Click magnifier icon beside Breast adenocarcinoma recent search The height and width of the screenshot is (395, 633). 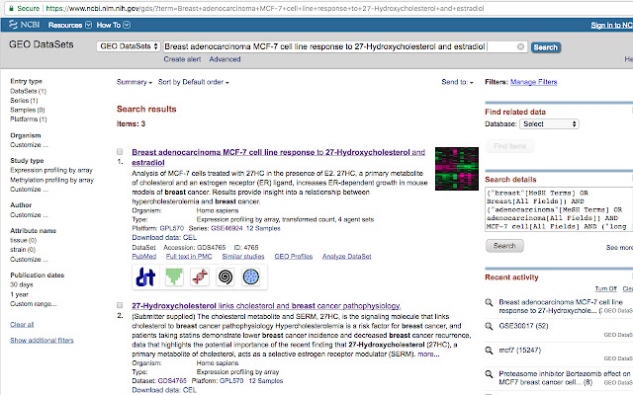pyautogui.click(x=489, y=302)
